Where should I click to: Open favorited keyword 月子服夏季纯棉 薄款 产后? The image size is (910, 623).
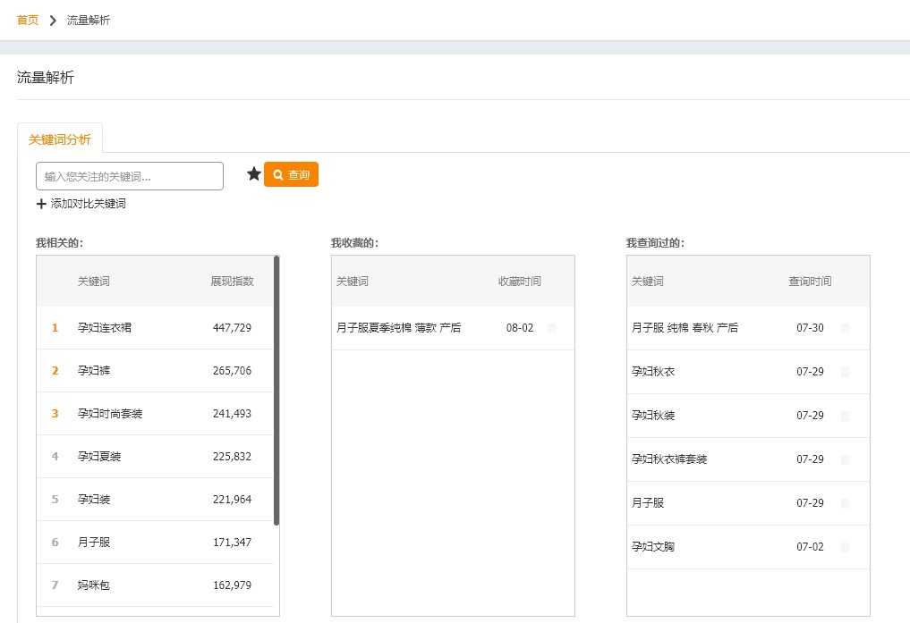pos(399,328)
